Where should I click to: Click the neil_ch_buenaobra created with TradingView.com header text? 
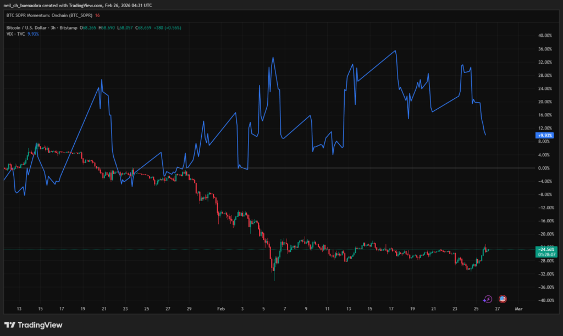click(x=78, y=5)
